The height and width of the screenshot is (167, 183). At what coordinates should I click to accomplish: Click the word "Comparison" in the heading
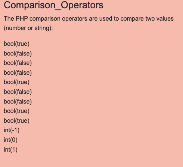pyautogui.click(x=30, y=5)
